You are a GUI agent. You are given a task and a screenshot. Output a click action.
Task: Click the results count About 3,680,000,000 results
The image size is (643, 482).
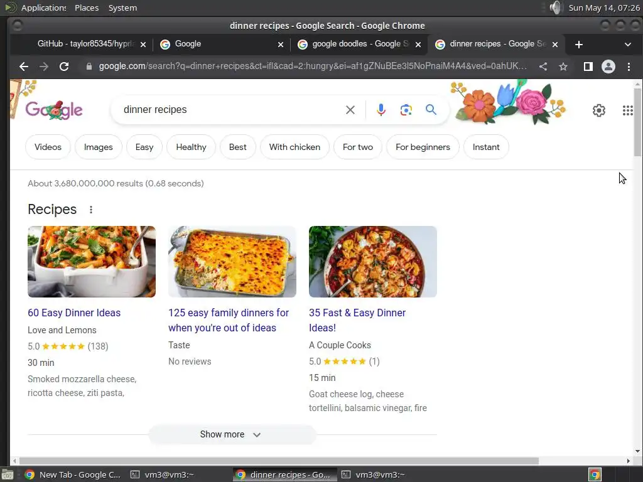(x=116, y=183)
